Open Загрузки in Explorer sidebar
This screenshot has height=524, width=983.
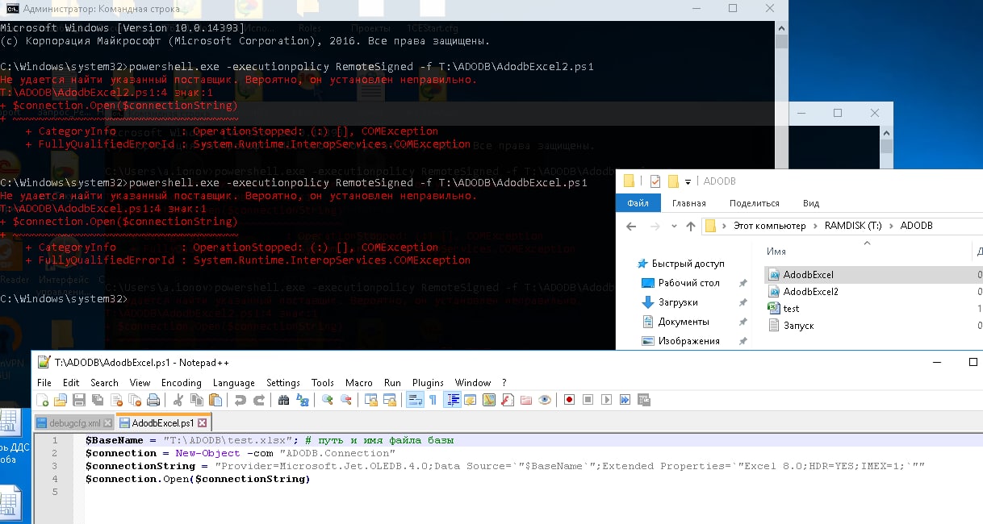pos(678,302)
